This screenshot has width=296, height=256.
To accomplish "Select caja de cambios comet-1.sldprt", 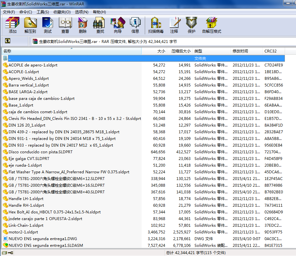I will click(38, 112).
